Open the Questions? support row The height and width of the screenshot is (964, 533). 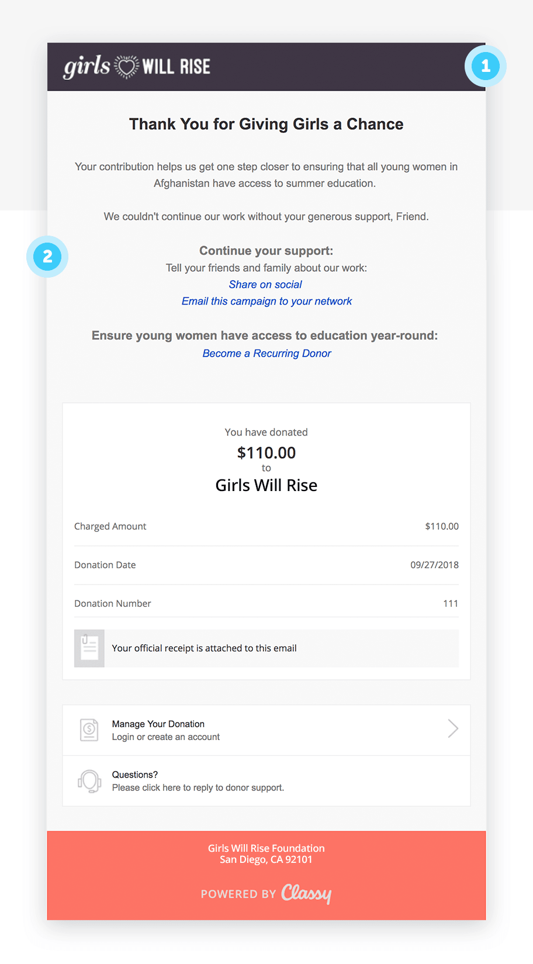click(x=266, y=781)
